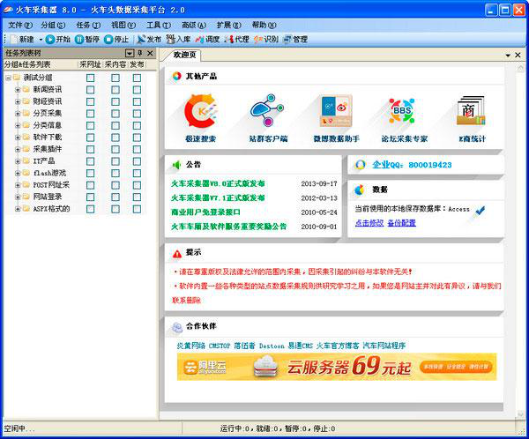Click the warning icon beside 提示

click(177, 254)
